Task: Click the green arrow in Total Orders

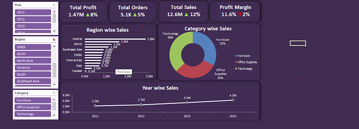Action: [x=135, y=15]
